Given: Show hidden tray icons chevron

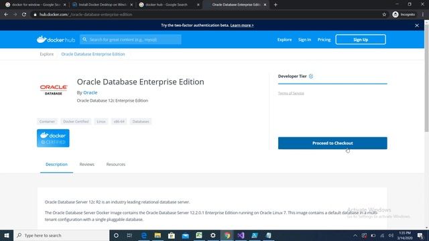Looking at the screenshot, I should (355, 236).
